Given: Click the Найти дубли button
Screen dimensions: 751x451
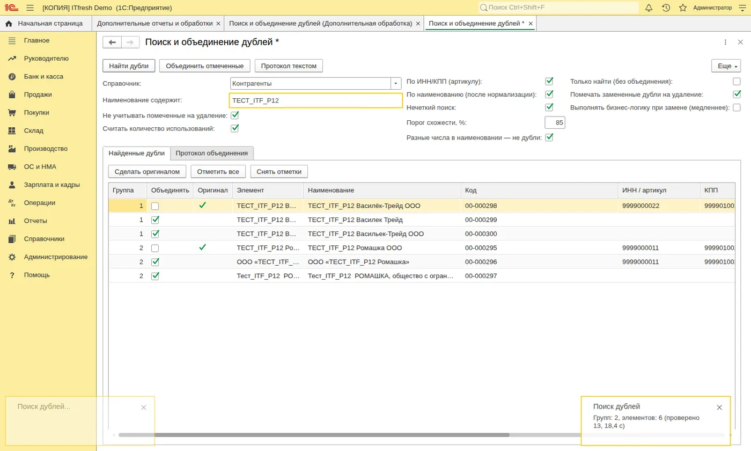Looking at the screenshot, I should click(x=129, y=66).
